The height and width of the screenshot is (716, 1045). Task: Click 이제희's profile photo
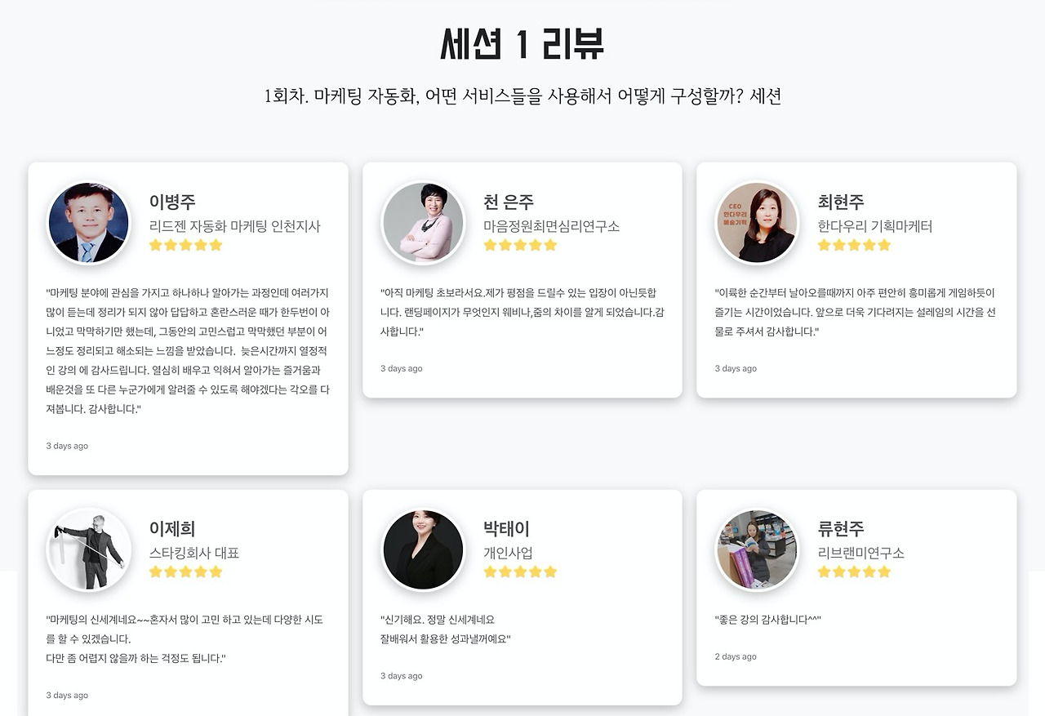(x=88, y=549)
